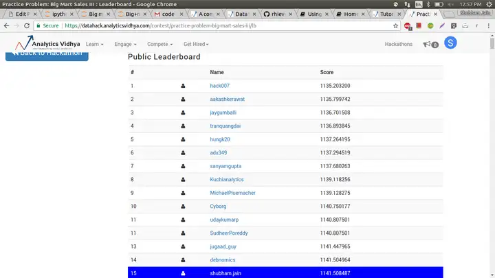Click the adblock extension icon
The image size is (495, 278).
408,26
